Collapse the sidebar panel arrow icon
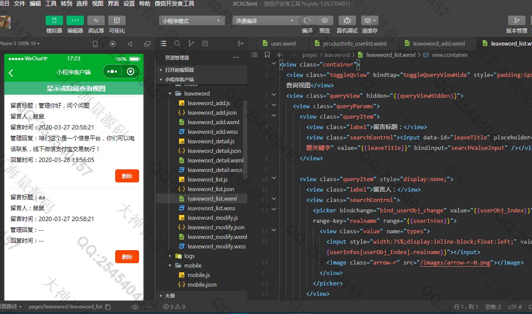This screenshot has height=314, width=532. tap(241, 43)
